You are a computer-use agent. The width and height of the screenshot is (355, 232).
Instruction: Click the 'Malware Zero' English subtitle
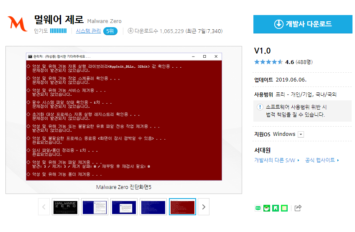coord(105,21)
